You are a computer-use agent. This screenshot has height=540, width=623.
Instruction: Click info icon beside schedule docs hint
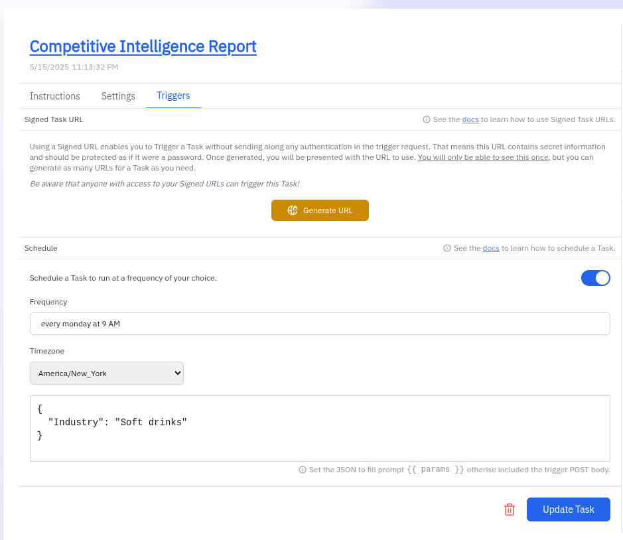coord(447,248)
